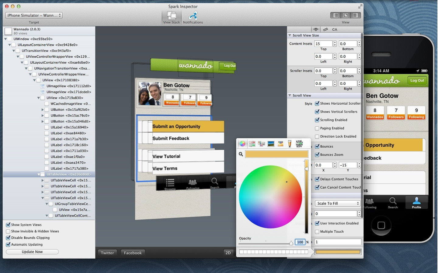Viewport: 438px width, 273px height.
Task: Click the Facebook button
Action: (x=133, y=253)
